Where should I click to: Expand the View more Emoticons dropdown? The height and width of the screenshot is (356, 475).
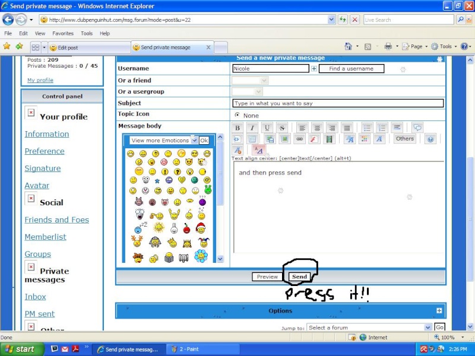tap(195, 140)
